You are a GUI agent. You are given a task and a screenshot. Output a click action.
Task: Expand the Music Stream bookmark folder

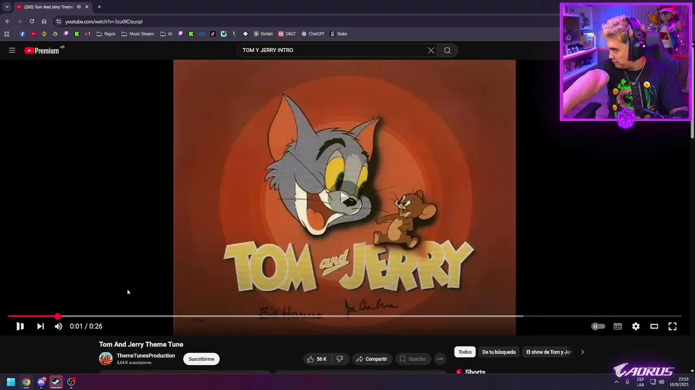(x=138, y=34)
